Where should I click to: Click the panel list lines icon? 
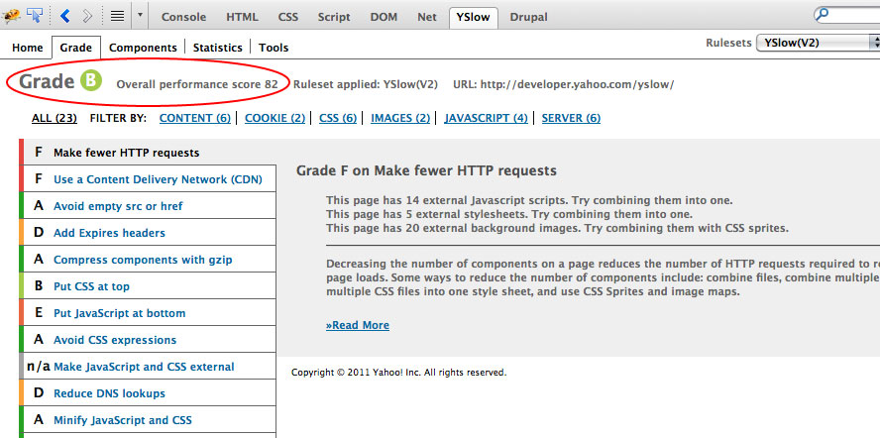(x=117, y=16)
